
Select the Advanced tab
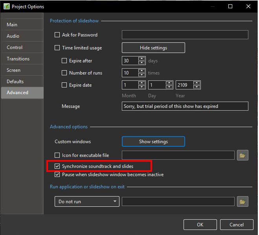(x=23, y=93)
